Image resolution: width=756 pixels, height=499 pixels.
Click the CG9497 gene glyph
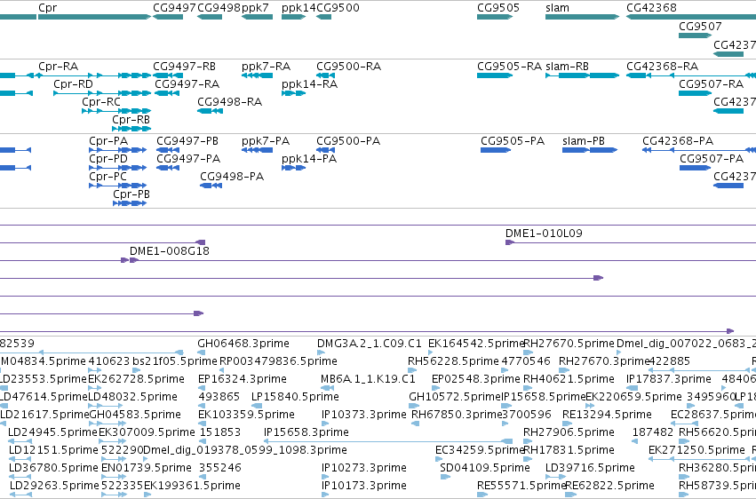click(x=168, y=17)
